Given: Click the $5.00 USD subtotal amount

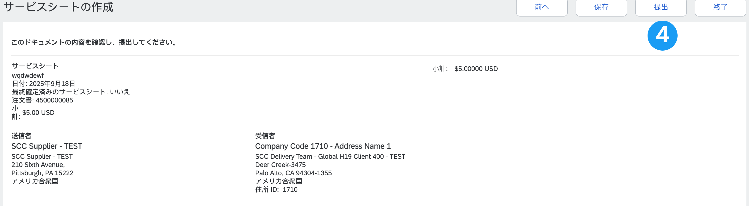Looking at the screenshot, I should click(x=38, y=113).
